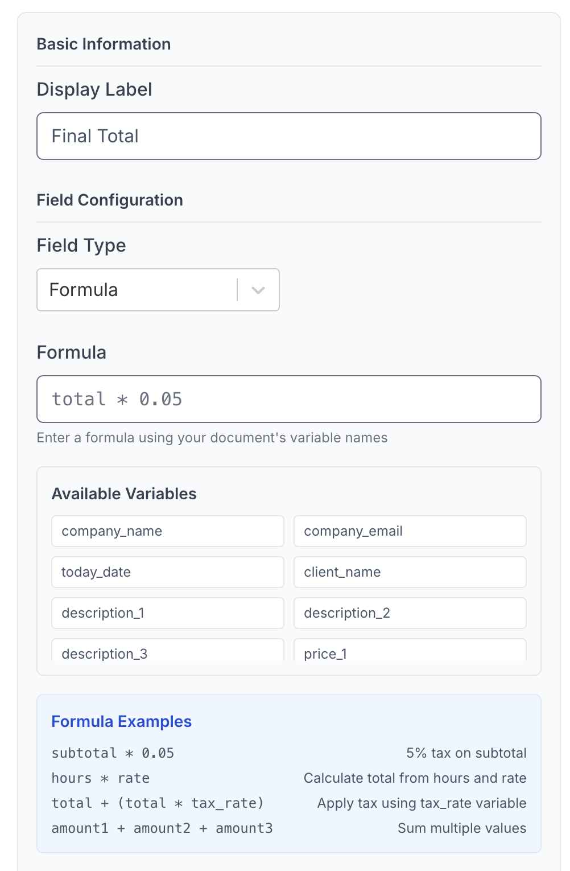Click the 'amount1 + amount2 + amount3' example

coord(162,828)
